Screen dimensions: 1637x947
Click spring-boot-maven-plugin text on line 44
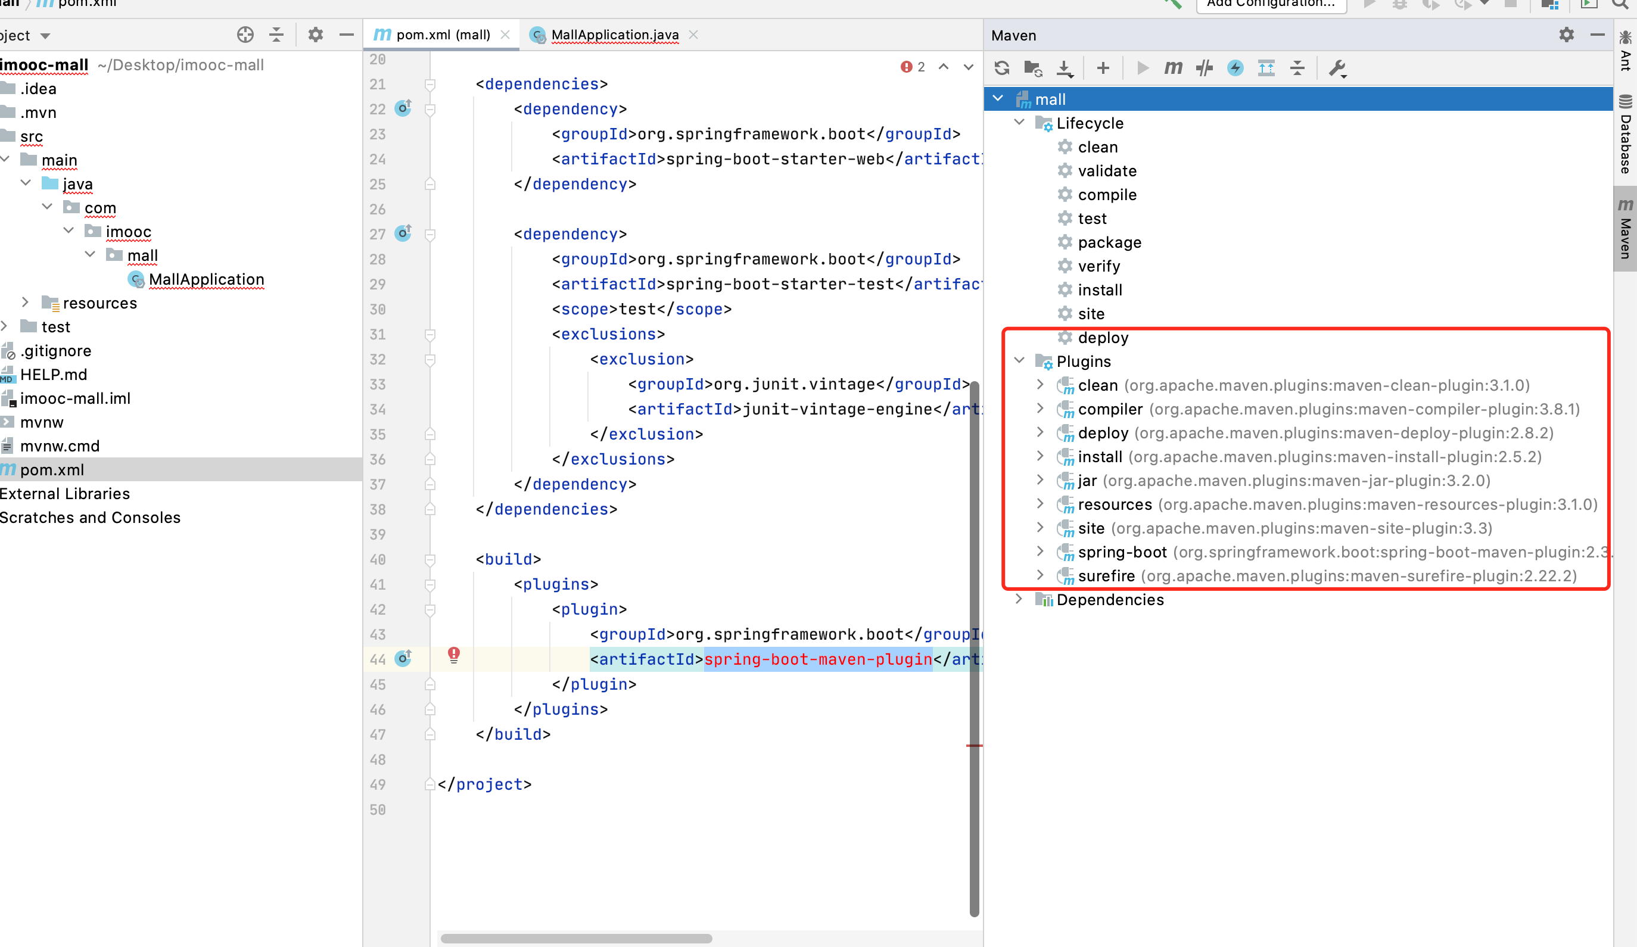pos(819,659)
